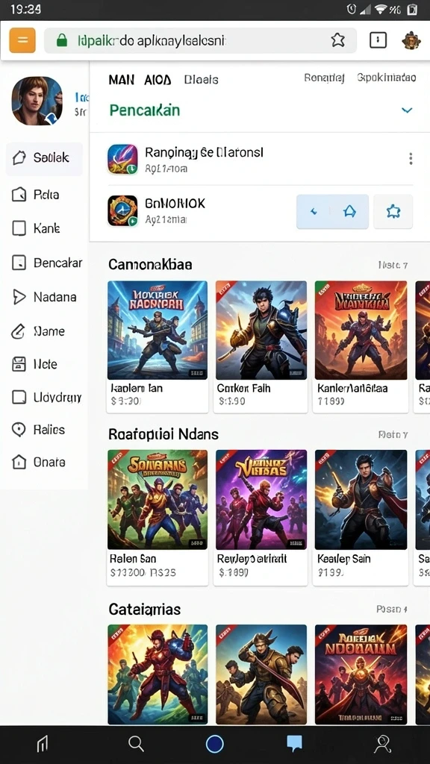Open the browser profile avatar icon

pyautogui.click(x=411, y=40)
